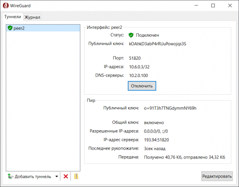
Task: Click allowed IPs 0.0.0.0/0, ::/0
Action: pyautogui.click(x=156, y=131)
